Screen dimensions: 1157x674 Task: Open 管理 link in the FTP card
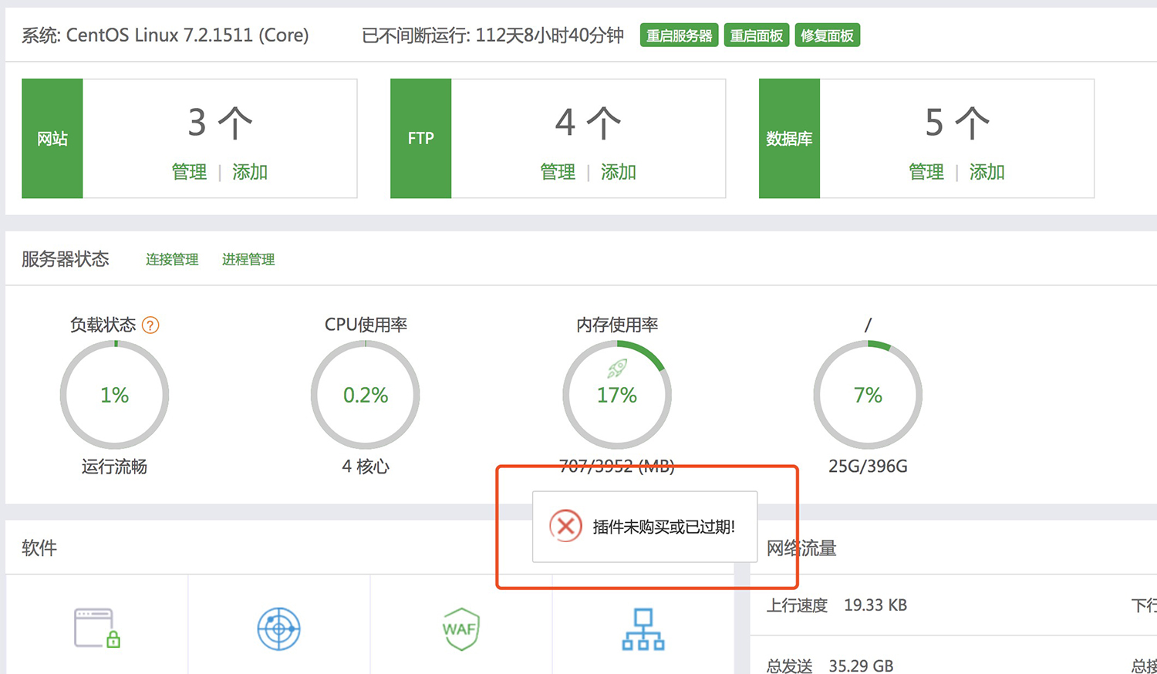[x=558, y=172]
